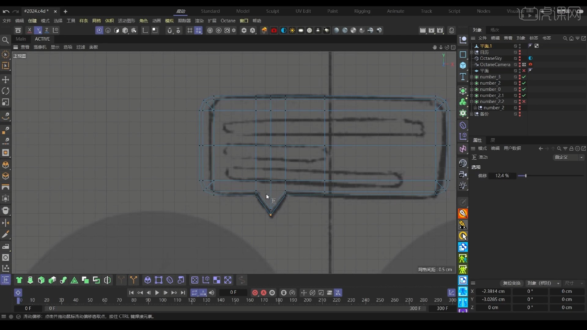Open the 对象 (相对) coordinate dropdown
This screenshot has height=330, width=587.
pyautogui.click(x=543, y=283)
